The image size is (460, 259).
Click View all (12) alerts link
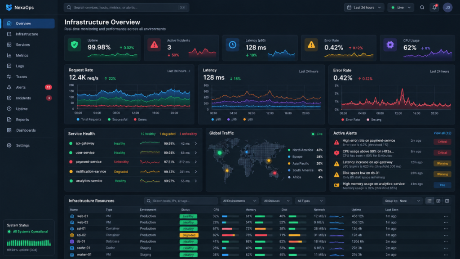pos(442,133)
